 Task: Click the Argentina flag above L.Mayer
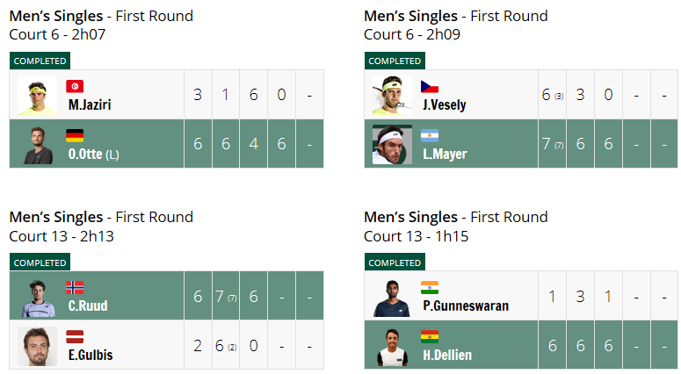430,136
